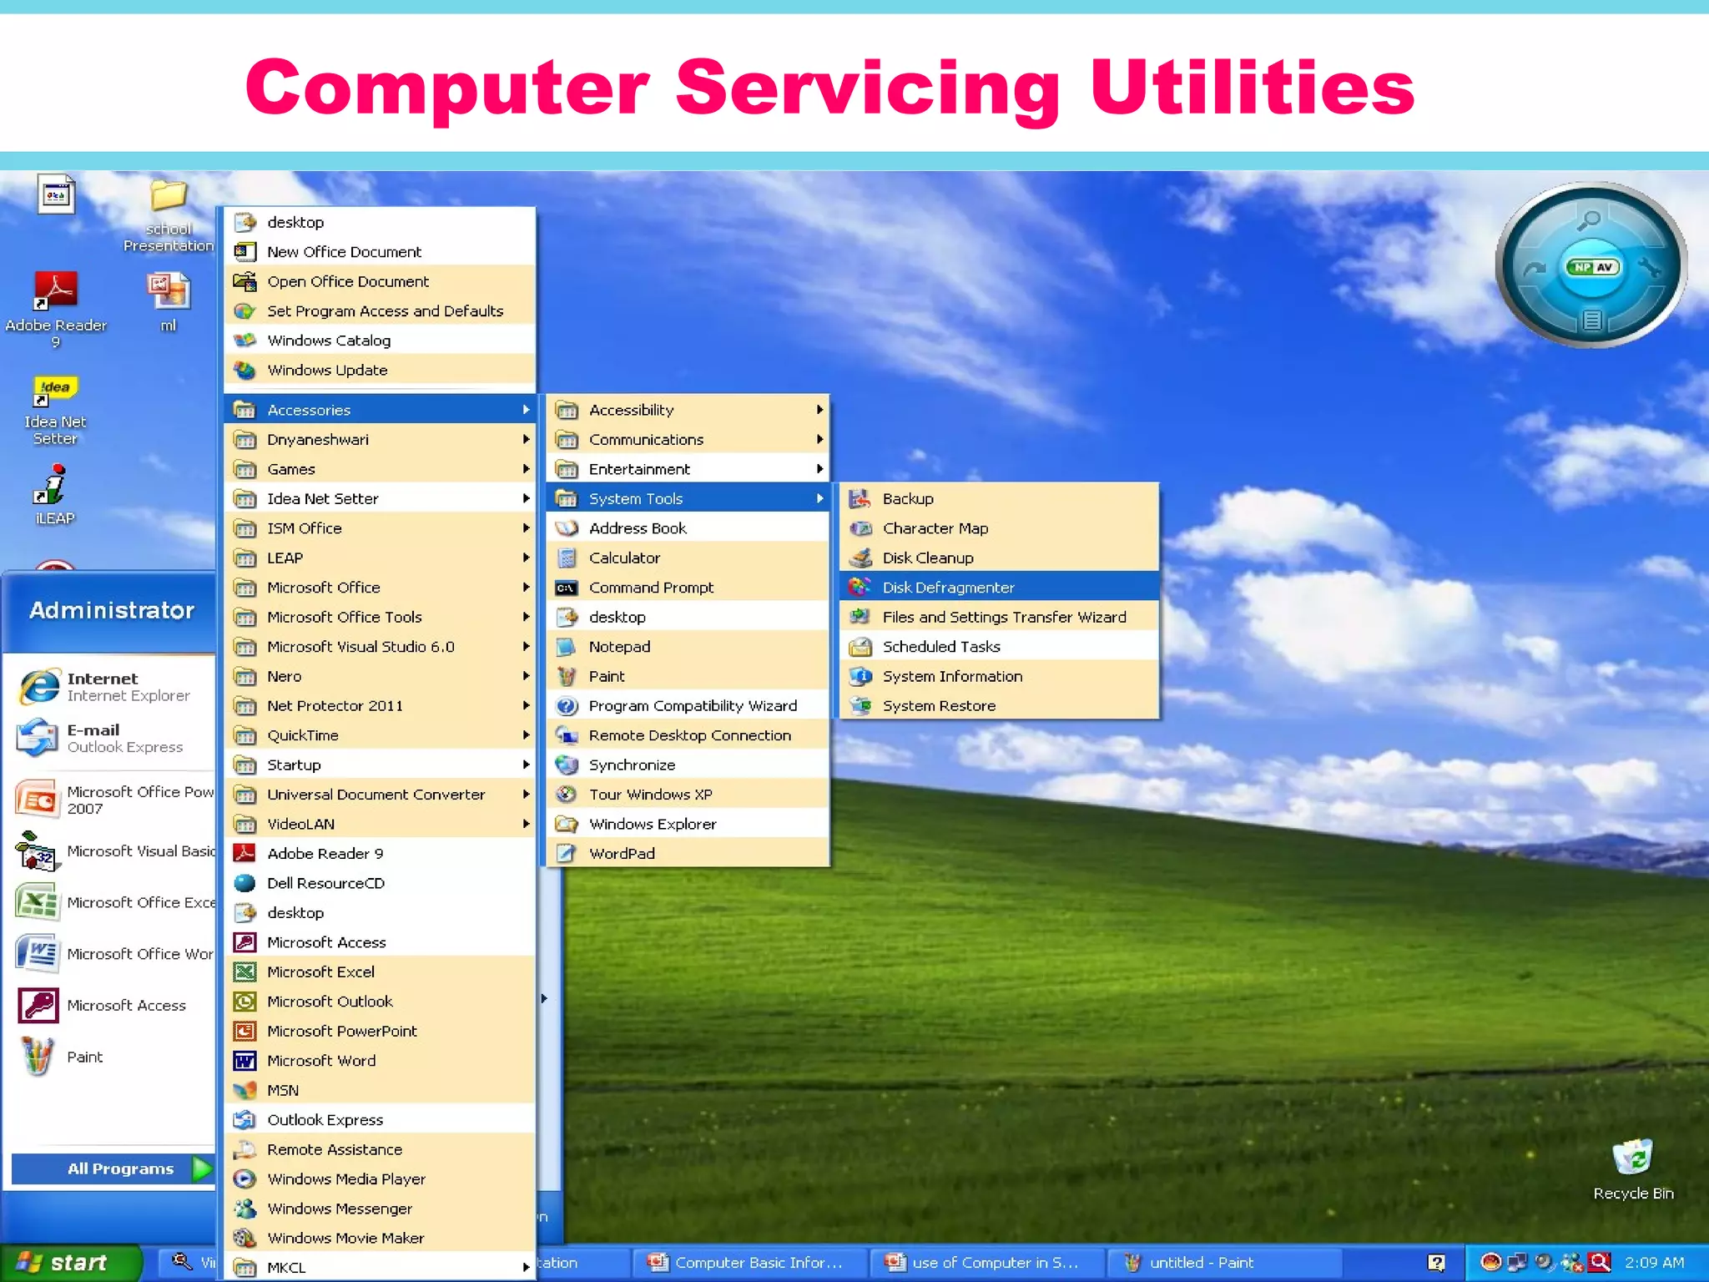Launch Microsoft Office PowerPoint 2007 pinned item
This screenshot has height=1282, width=1709.
tap(113, 800)
